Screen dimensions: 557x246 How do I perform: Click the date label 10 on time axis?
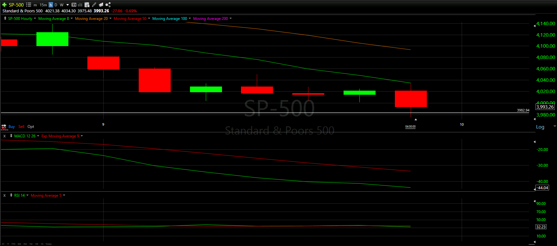462,124
